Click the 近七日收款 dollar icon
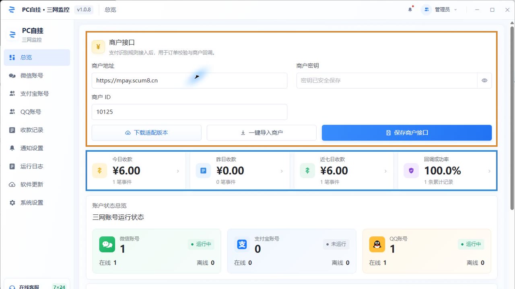This screenshot has height=289, width=515. pos(307,171)
